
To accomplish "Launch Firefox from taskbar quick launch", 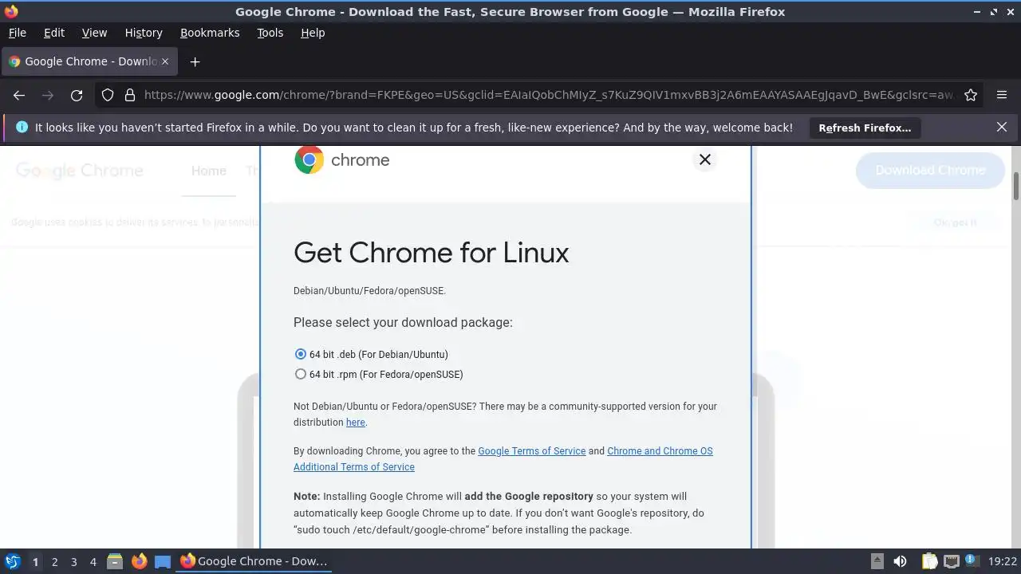I will click(139, 561).
